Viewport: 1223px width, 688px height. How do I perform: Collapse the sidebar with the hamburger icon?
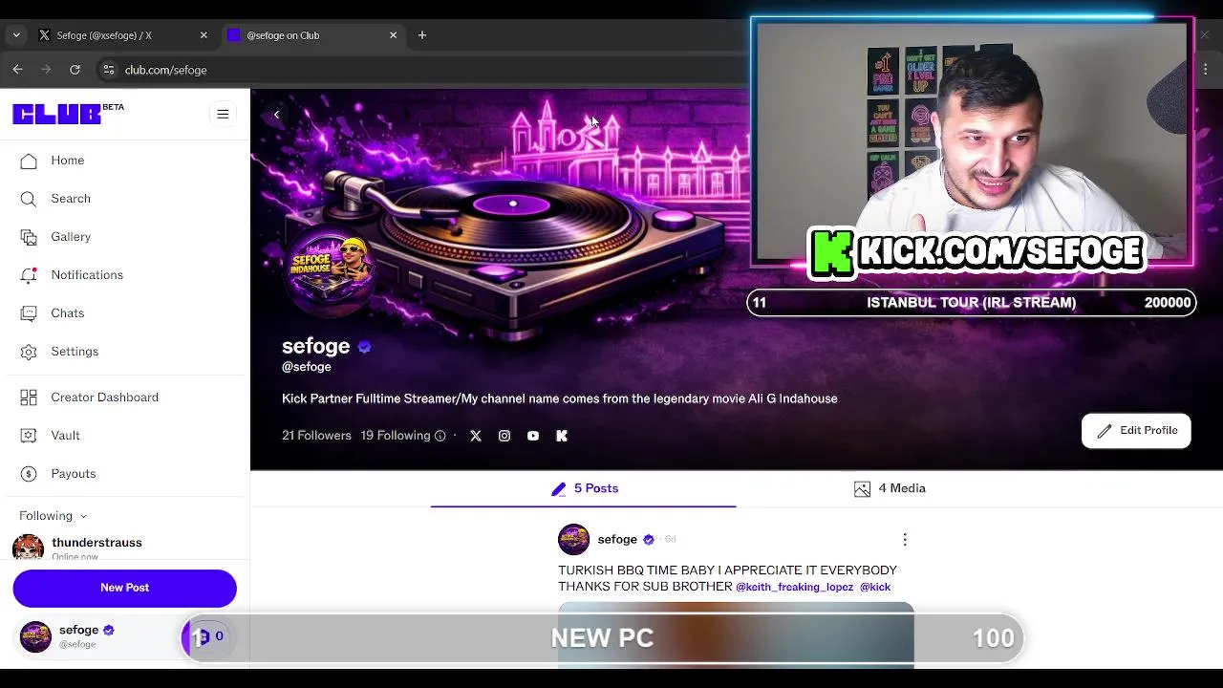pyautogui.click(x=223, y=115)
